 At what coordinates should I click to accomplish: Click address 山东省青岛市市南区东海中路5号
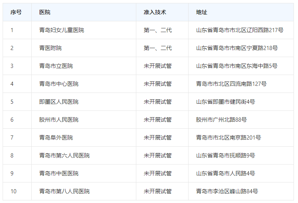(x=237, y=66)
